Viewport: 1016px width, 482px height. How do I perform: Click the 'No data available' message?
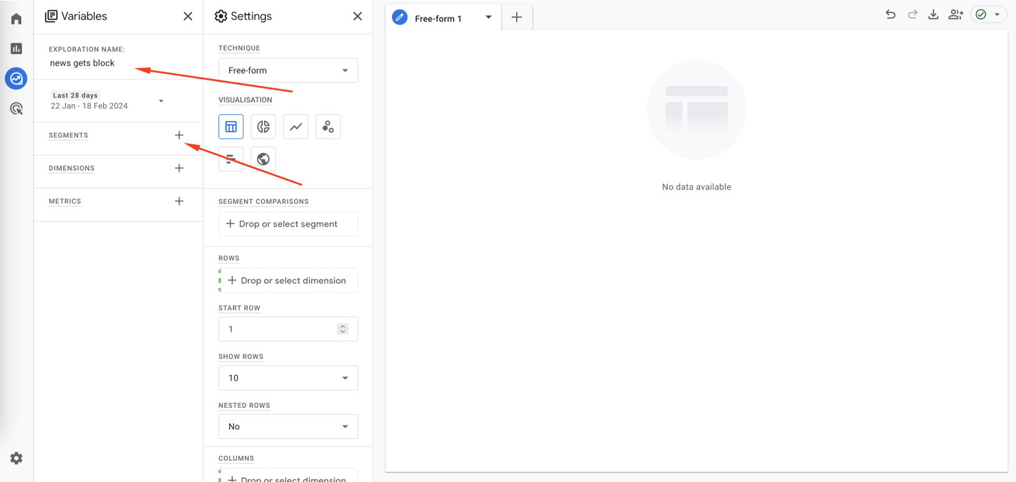[x=696, y=187]
